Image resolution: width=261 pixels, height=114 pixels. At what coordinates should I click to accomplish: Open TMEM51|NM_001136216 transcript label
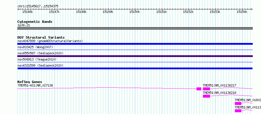[220, 93]
